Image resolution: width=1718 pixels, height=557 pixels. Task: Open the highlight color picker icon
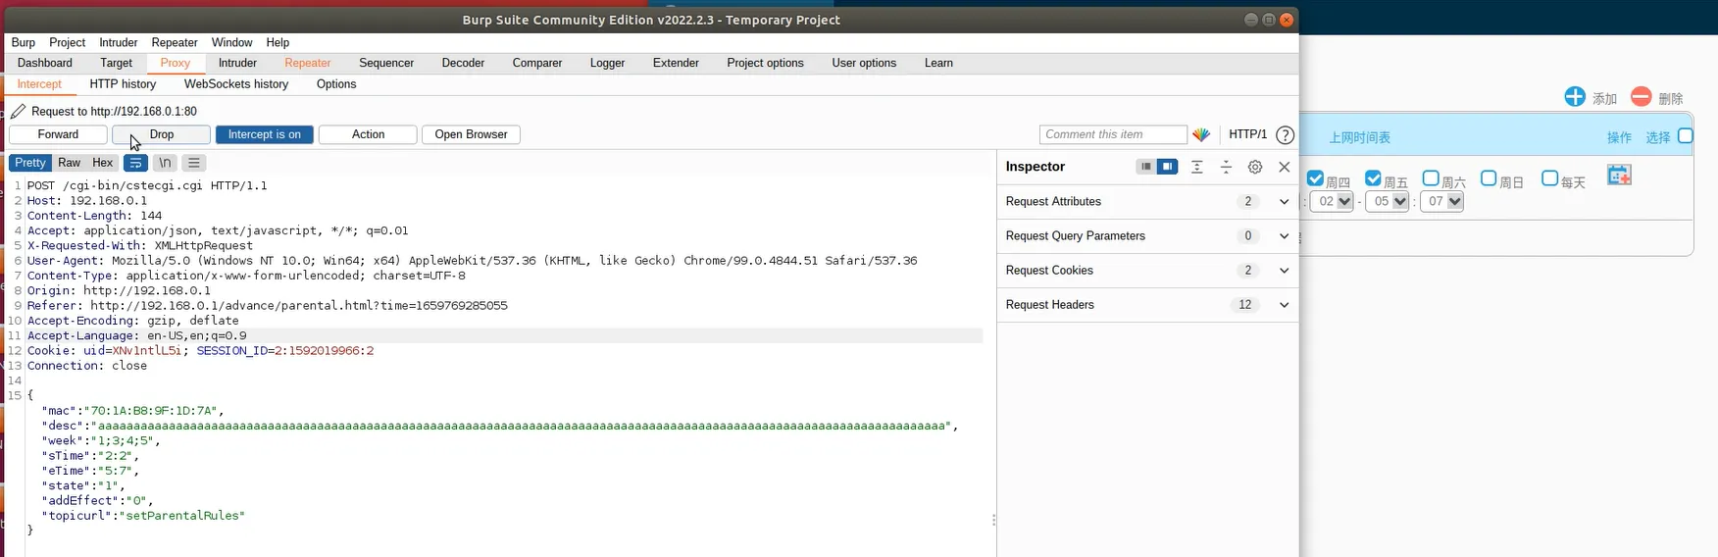(1201, 134)
